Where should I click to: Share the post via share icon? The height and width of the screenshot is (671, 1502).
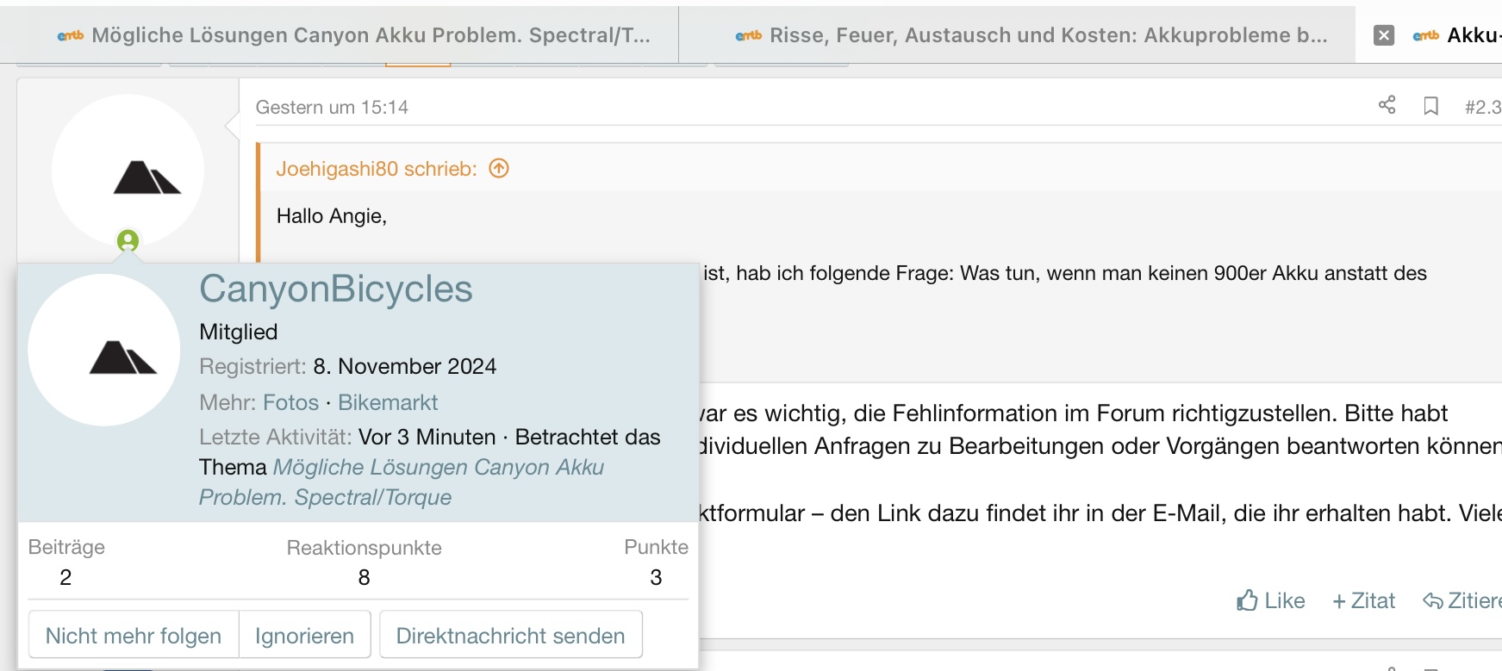[x=1387, y=105]
